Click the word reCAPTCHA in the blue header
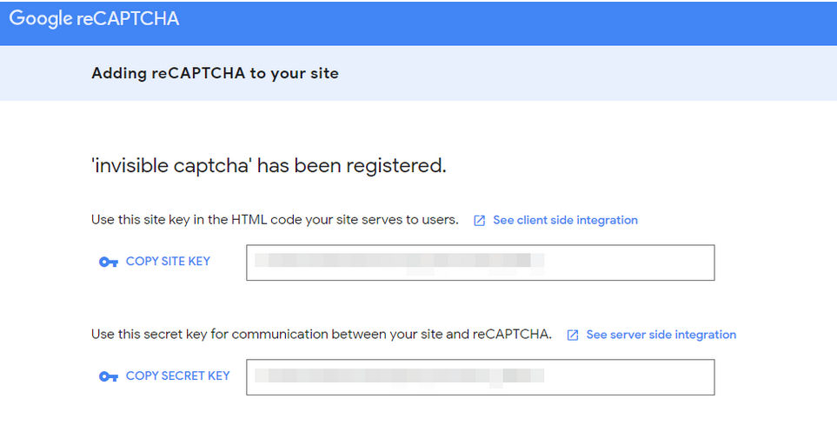 pos(128,19)
